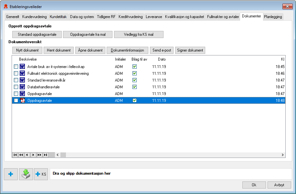296x194 pixels.
Task: Click Vedlegg fra KS mal button
Action: coord(139,34)
